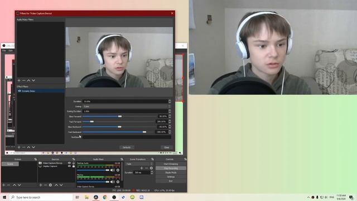This screenshot has width=357, height=201.
Task: Move source up in Sources panel
Action: [x=56, y=185]
